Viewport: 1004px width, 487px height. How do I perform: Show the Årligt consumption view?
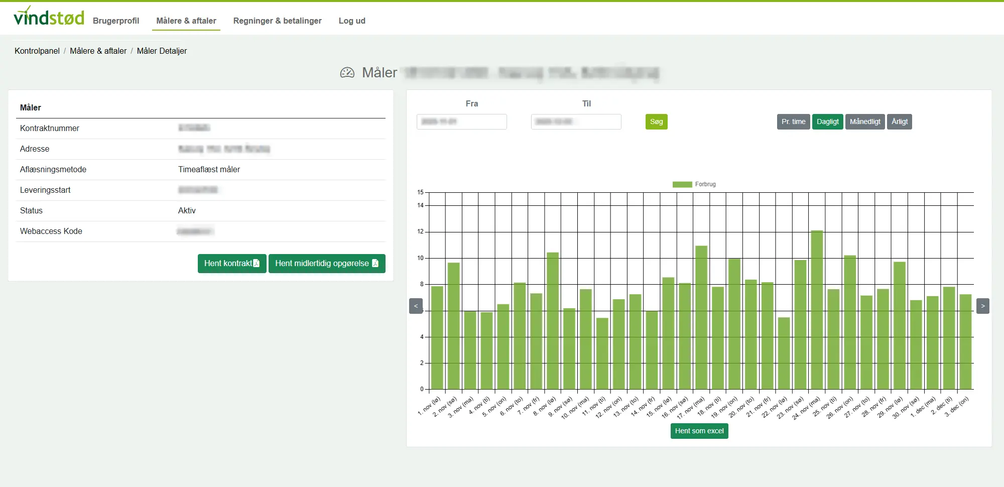pos(899,121)
